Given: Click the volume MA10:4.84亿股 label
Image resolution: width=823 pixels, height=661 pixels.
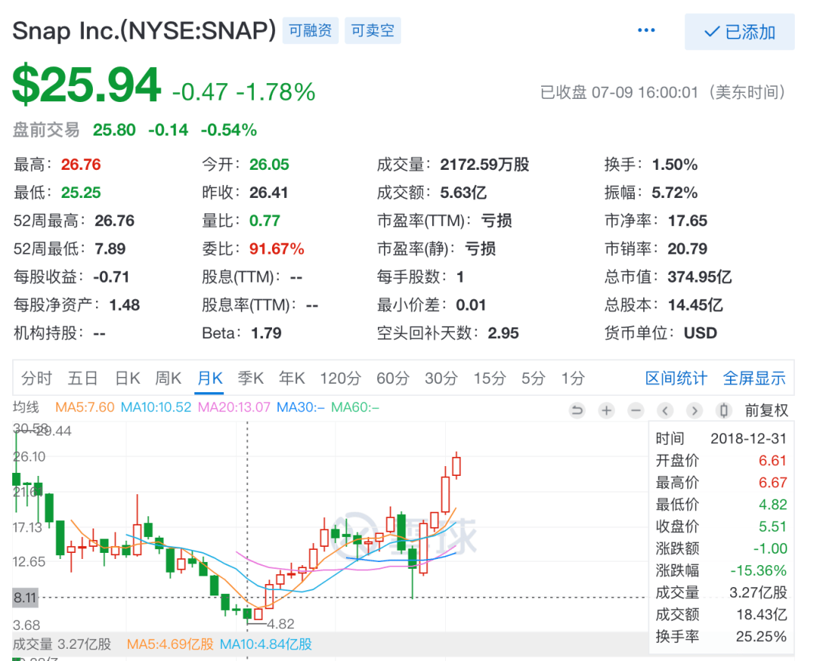Looking at the screenshot, I should coord(266,643).
